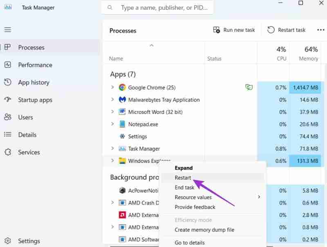The width and height of the screenshot is (327, 247).
Task: Collapse the column sort chevron above Name
Action: click(x=152, y=45)
